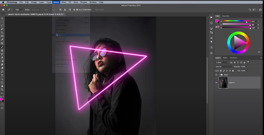This screenshot has height=135, width=264.
Task: Lock all with the padlock icon in Layers
Action: 233,71
